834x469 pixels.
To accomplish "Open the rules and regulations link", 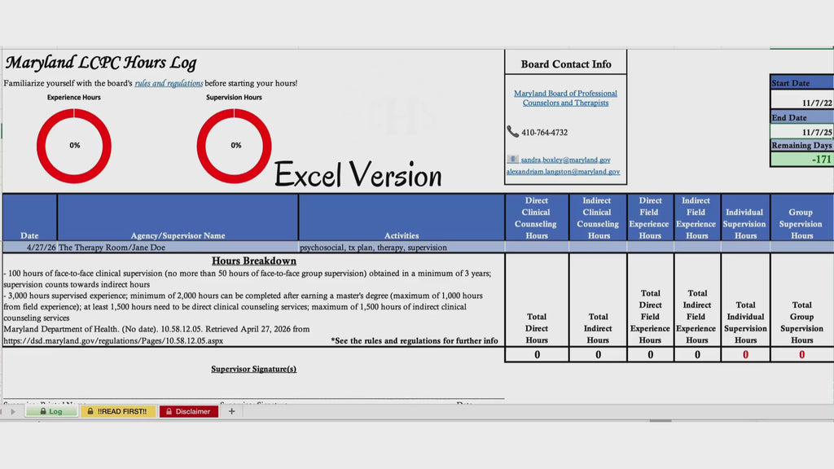I will (x=169, y=83).
